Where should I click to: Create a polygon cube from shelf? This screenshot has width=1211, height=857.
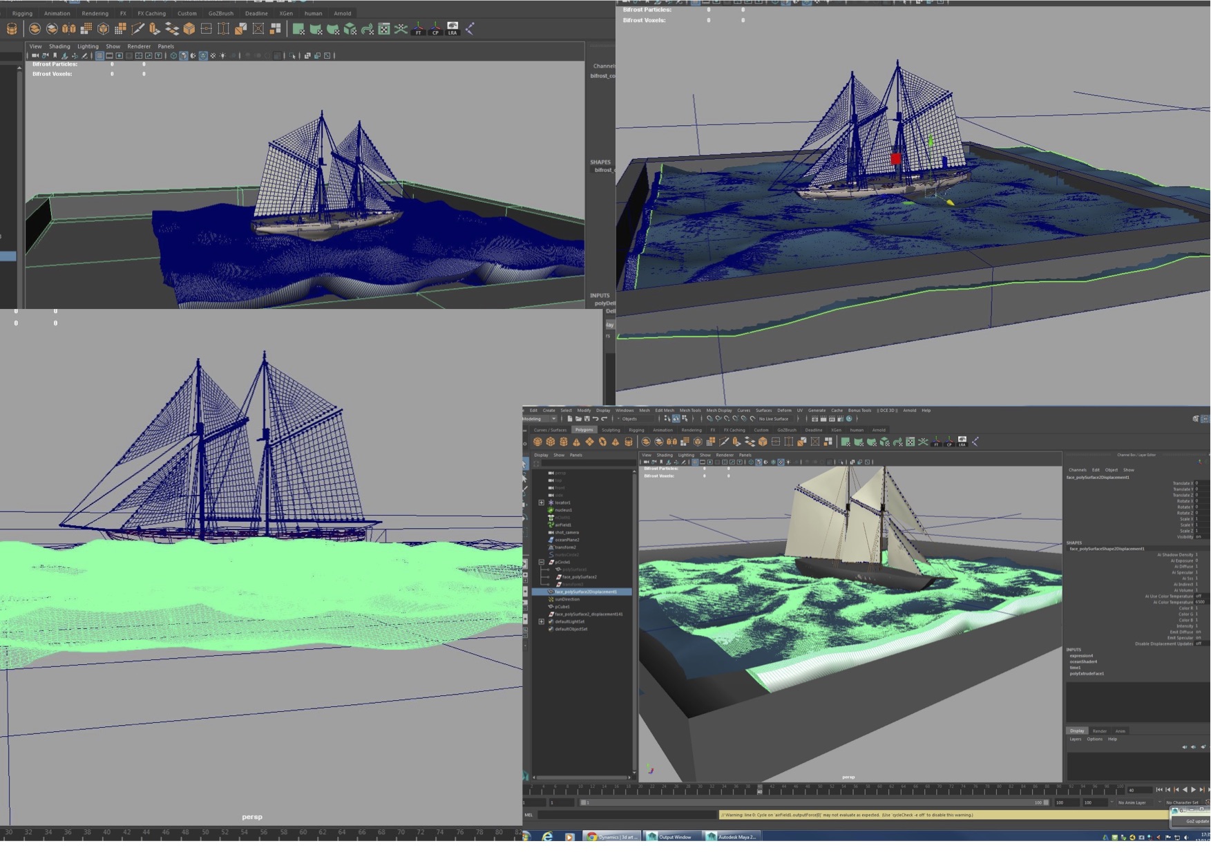tap(551, 442)
